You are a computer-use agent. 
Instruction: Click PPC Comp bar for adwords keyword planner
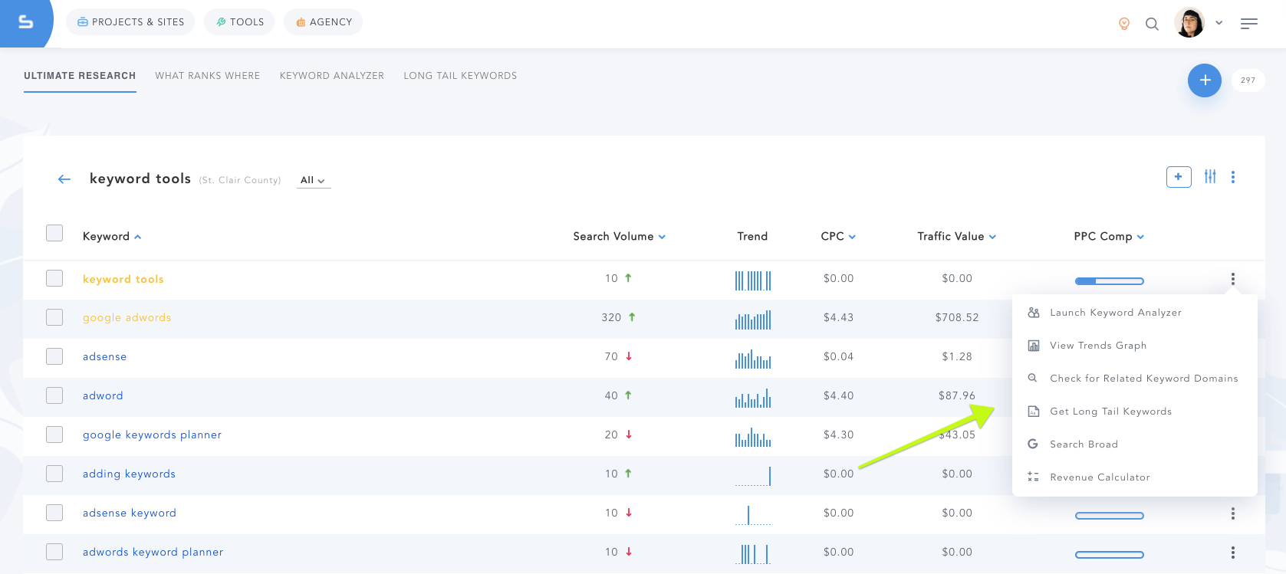click(1110, 555)
